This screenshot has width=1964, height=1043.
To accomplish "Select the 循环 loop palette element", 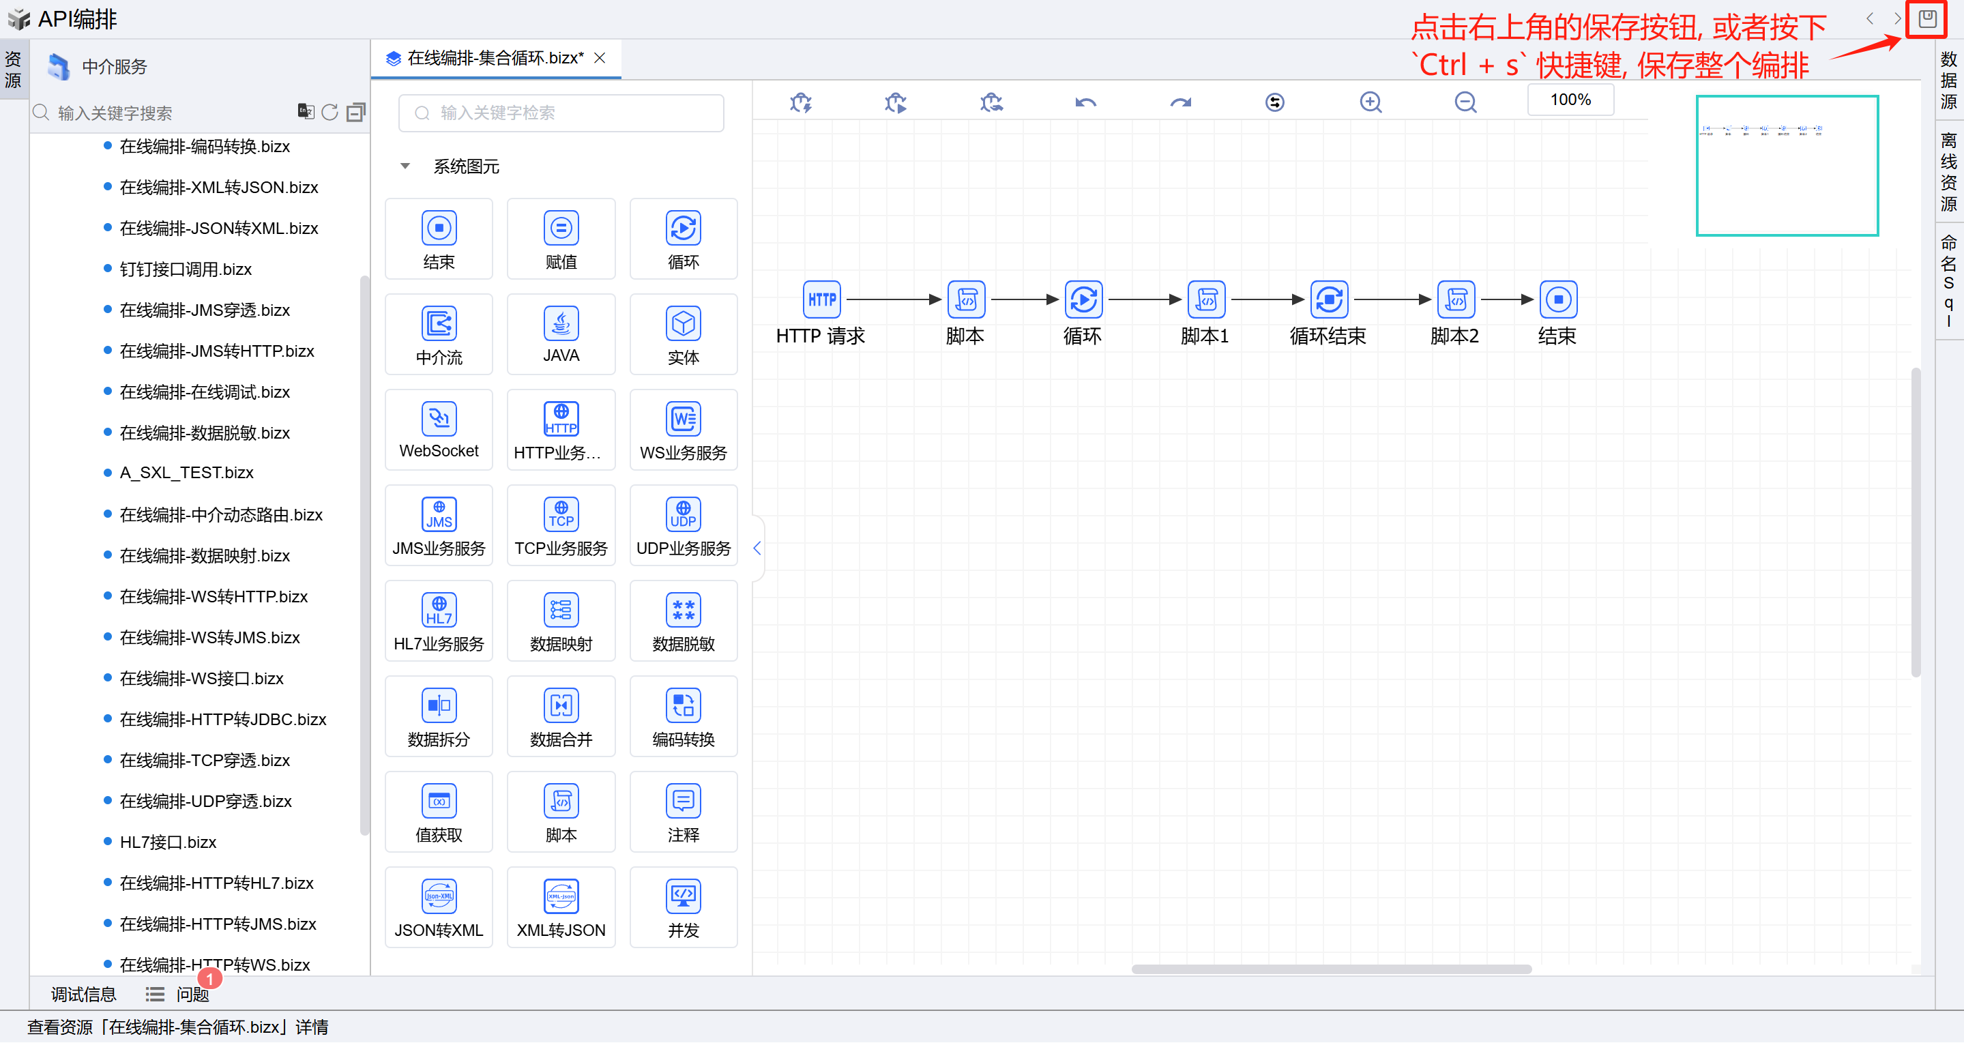I will click(683, 239).
